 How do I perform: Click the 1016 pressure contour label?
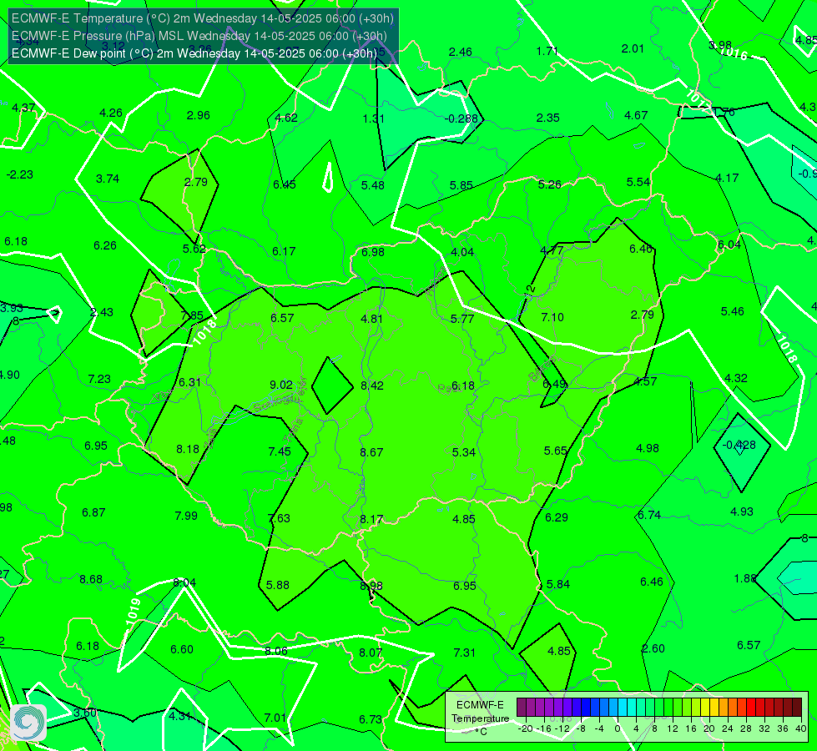tap(733, 53)
